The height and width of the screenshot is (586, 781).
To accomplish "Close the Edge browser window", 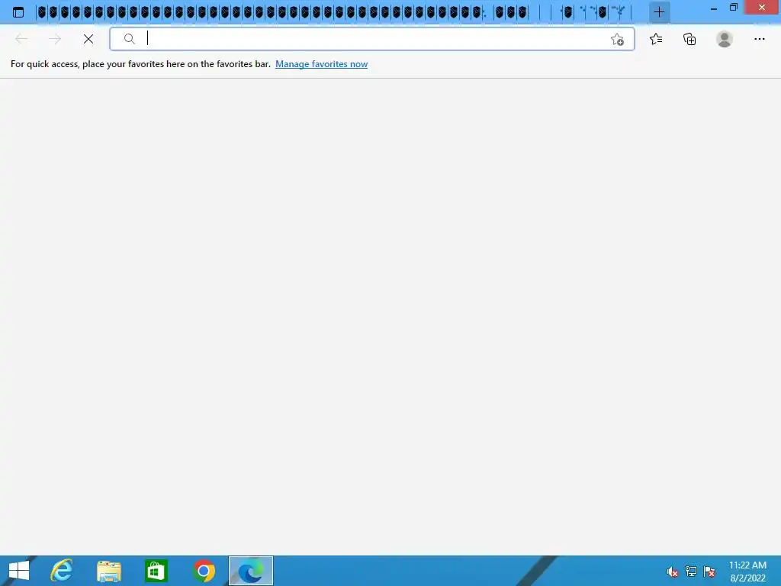I will tap(762, 8).
